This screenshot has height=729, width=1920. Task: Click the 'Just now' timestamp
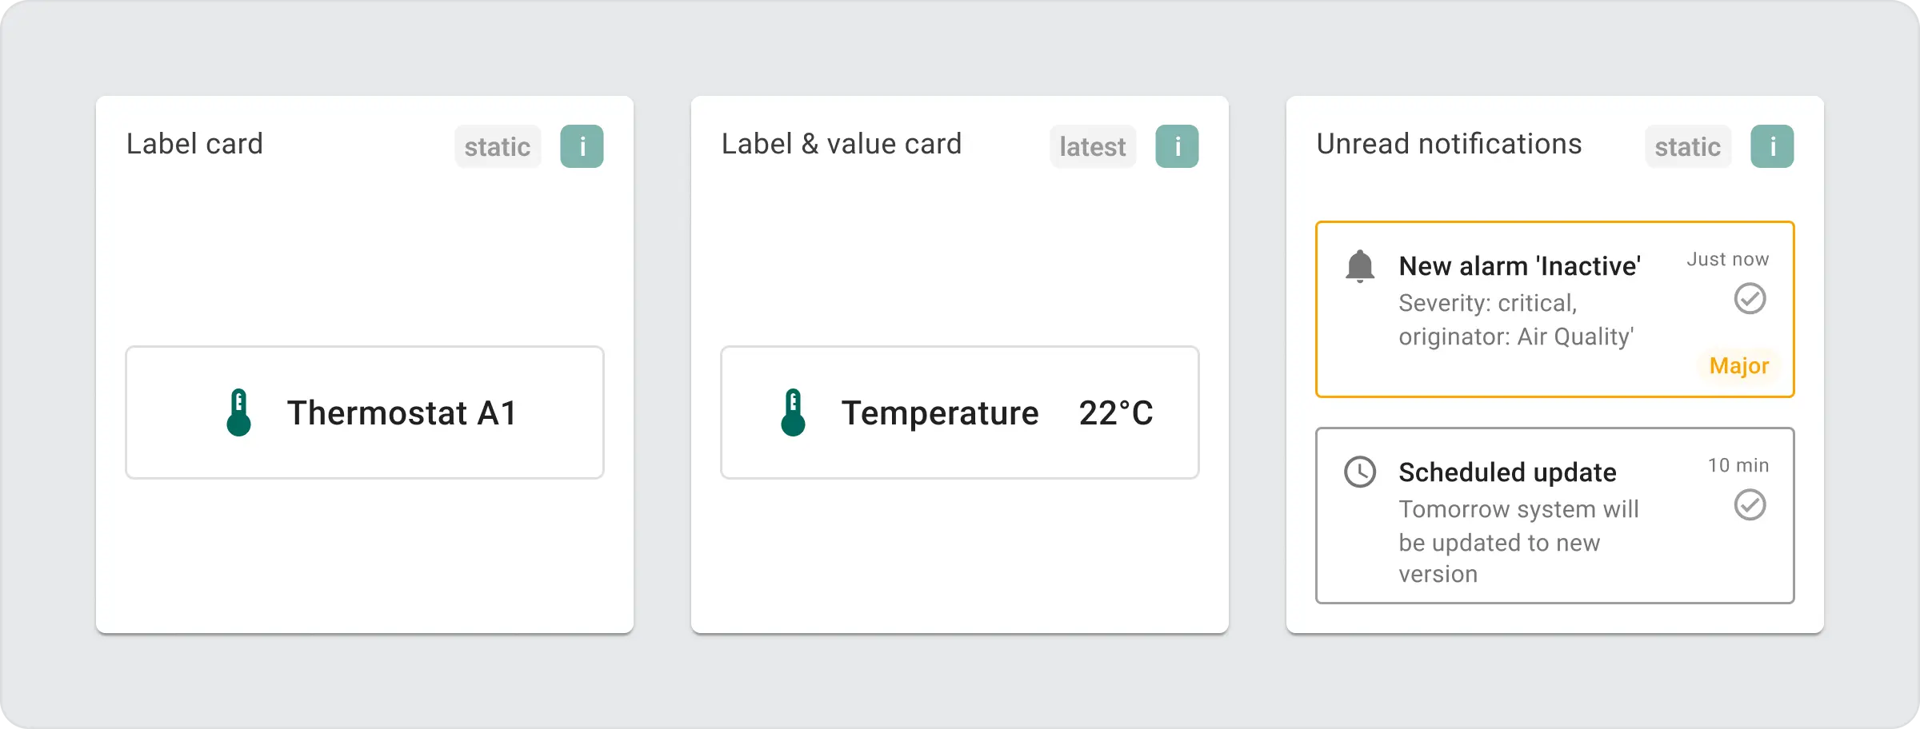pyautogui.click(x=1728, y=259)
